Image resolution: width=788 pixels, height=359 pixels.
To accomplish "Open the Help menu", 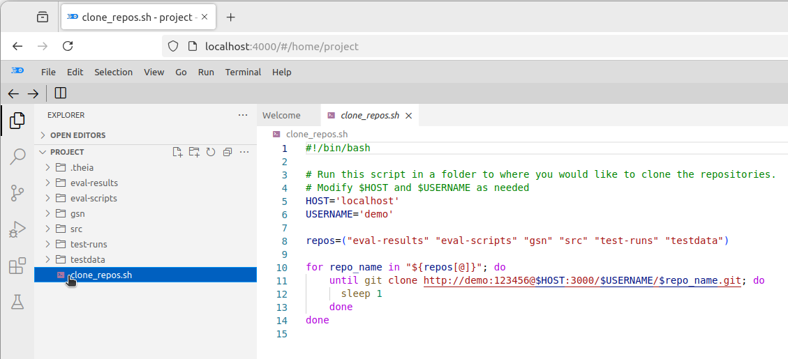I will coord(282,72).
